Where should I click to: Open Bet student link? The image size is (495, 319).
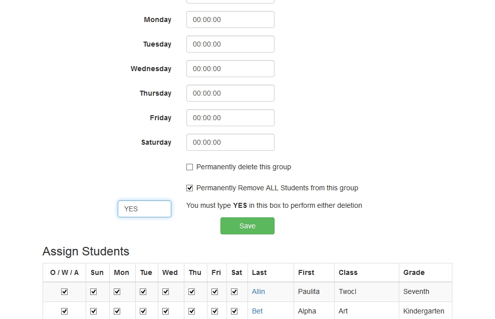(x=258, y=311)
